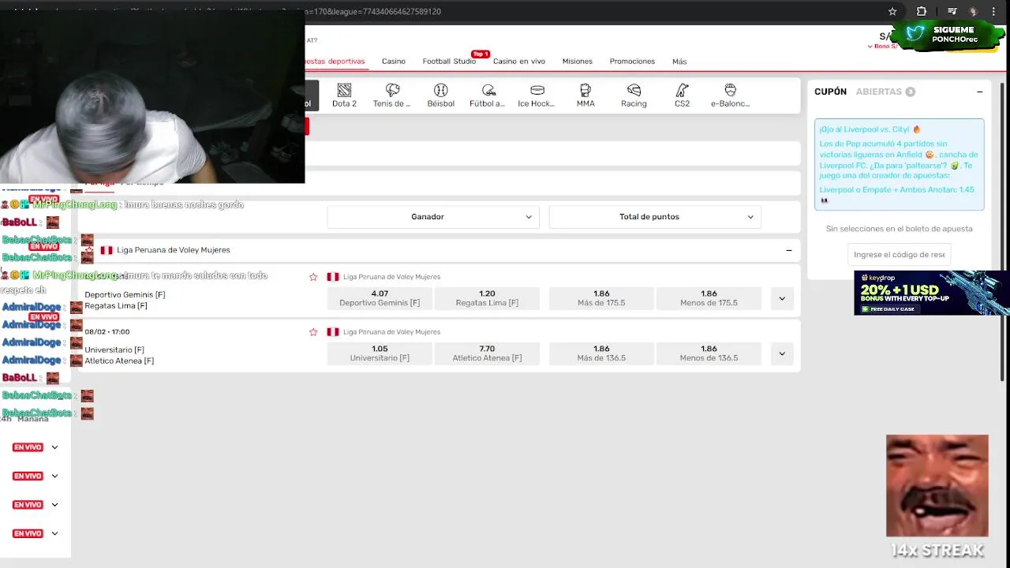Open browser extensions puzzle icon
The image size is (1010, 568).
[922, 12]
